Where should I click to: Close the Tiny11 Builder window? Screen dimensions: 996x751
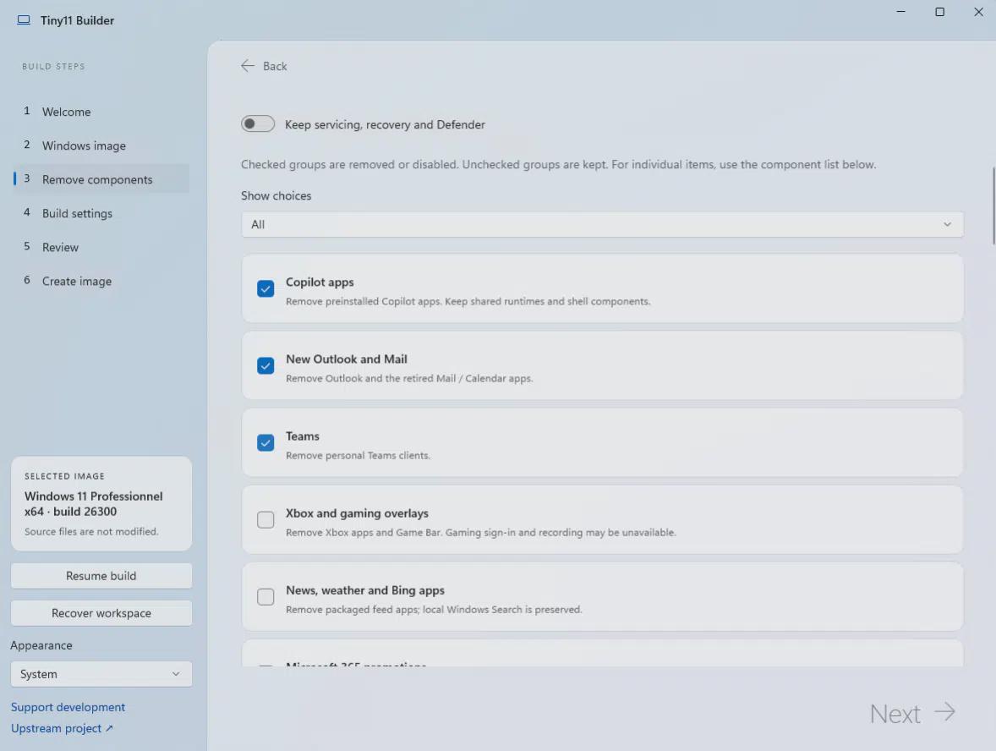click(x=978, y=12)
